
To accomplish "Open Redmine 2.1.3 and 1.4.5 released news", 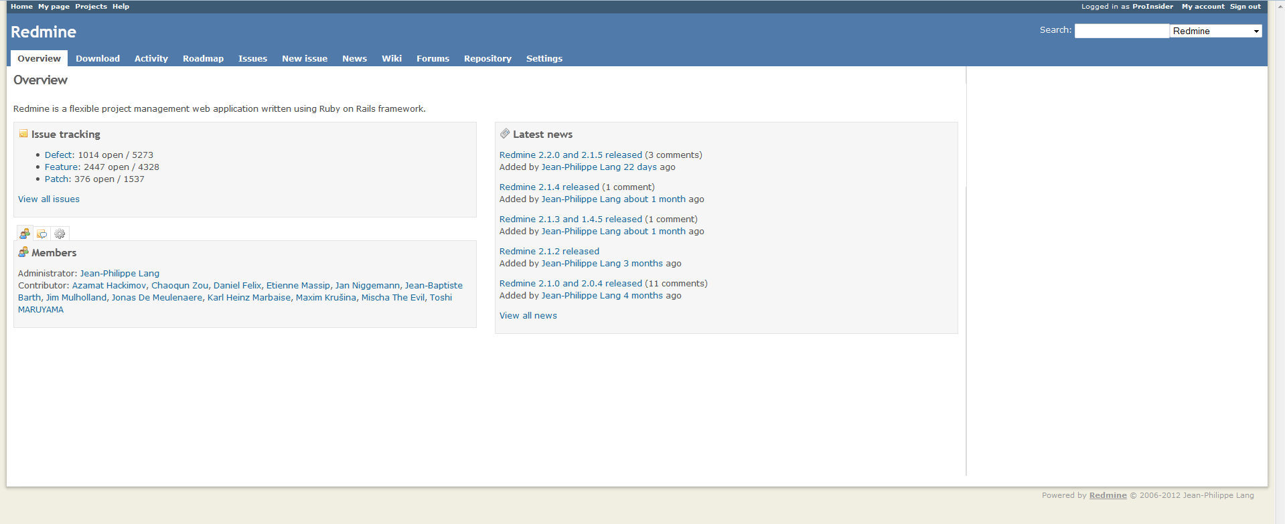I will click(571, 219).
